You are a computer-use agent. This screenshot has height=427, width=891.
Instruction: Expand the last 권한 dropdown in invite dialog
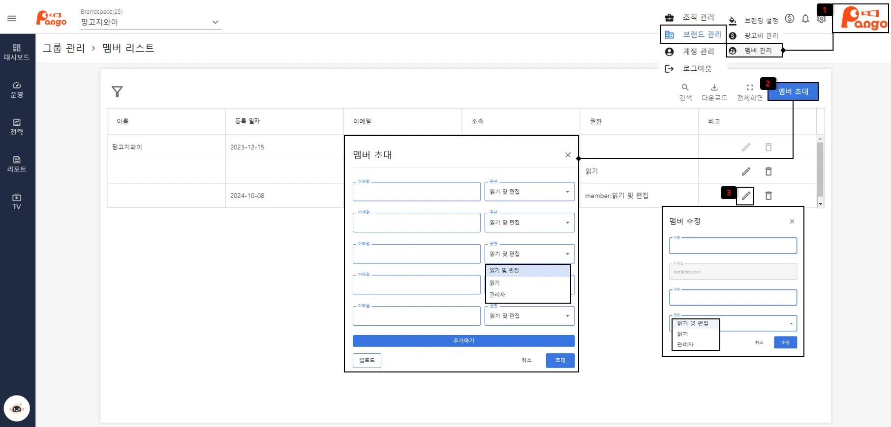pyautogui.click(x=529, y=316)
